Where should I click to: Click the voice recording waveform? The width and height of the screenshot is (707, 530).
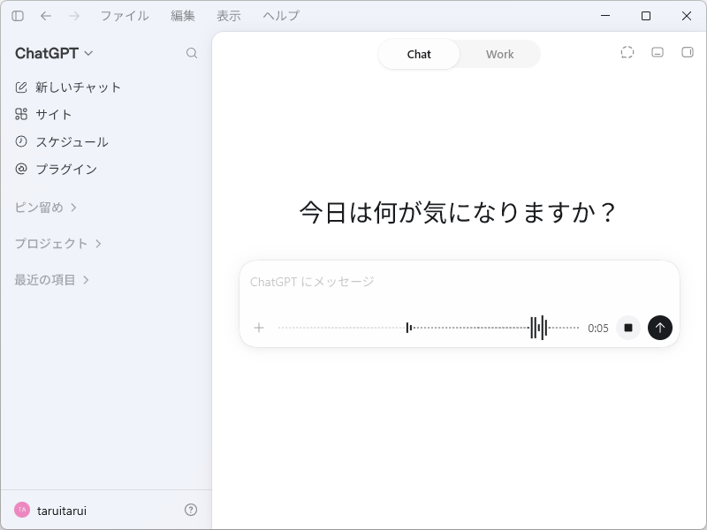pyautogui.click(x=429, y=328)
